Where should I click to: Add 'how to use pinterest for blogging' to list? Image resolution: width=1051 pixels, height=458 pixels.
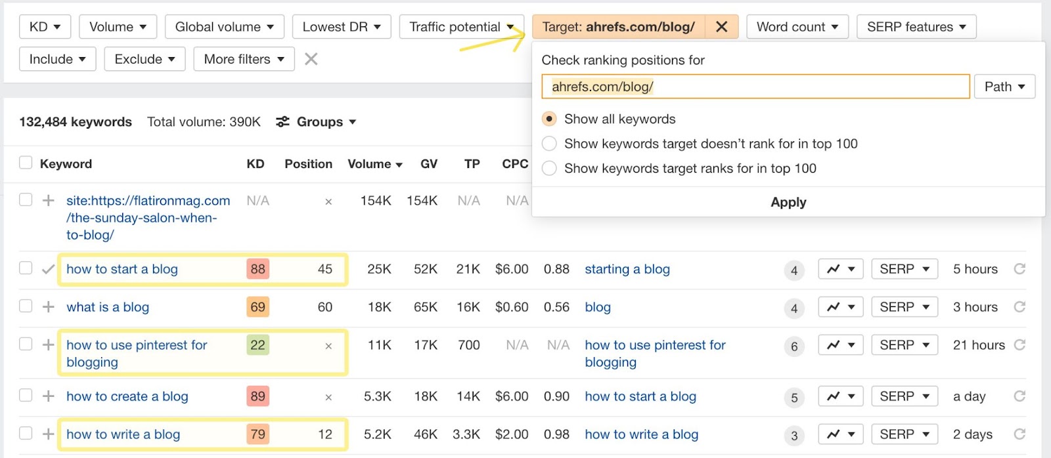pyautogui.click(x=48, y=345)
